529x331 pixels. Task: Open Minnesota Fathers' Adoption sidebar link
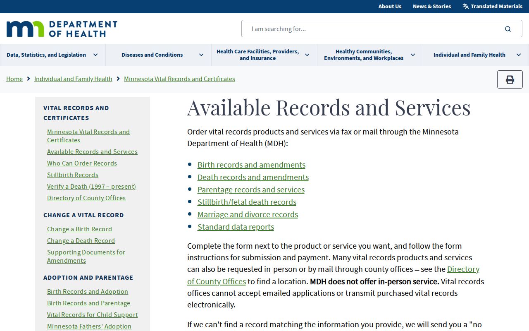pyautogui.click(x=89, y=326)
